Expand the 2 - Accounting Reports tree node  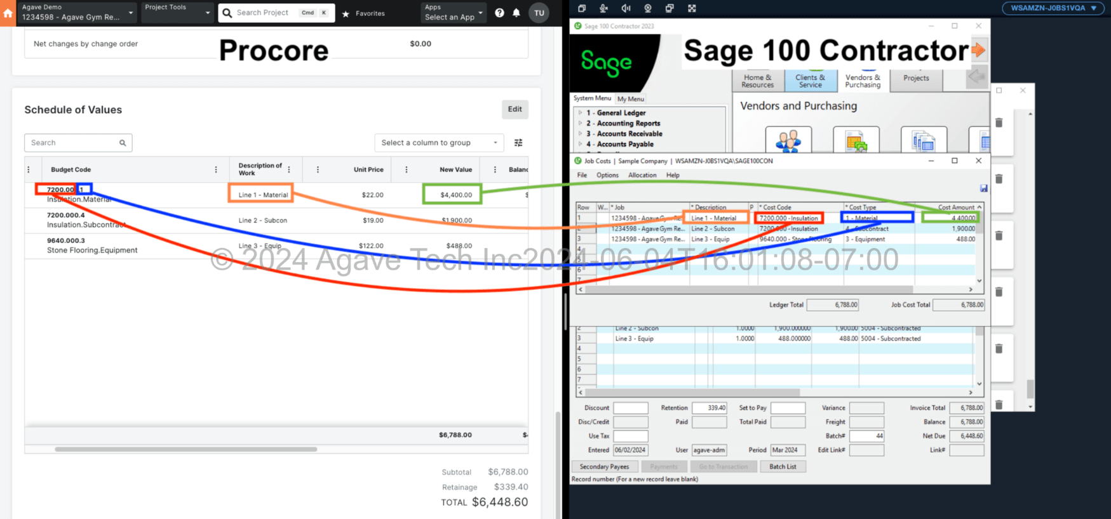point(580,123)
